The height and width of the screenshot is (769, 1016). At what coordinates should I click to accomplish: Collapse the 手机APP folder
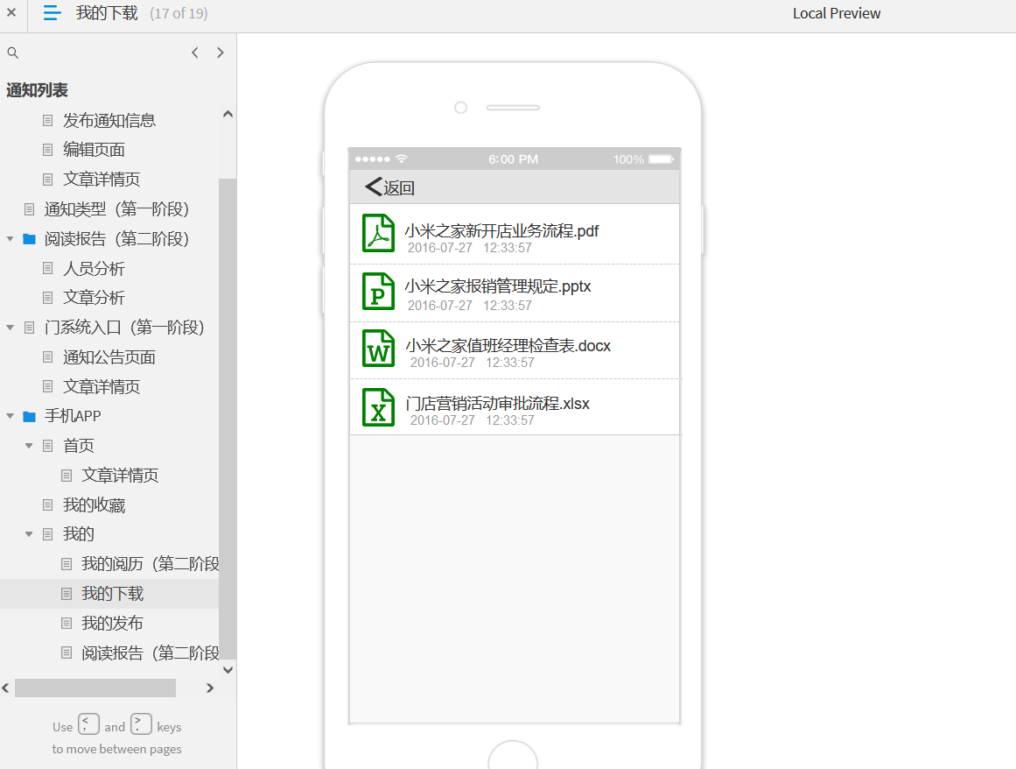pyautogui.click(x=11, y=416)
